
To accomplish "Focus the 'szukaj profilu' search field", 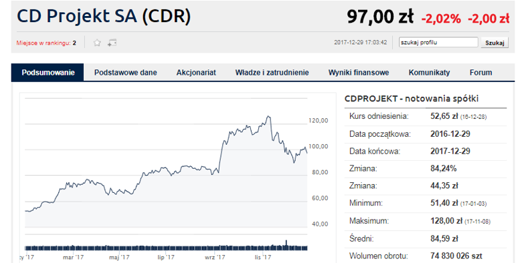I will click(x=438, y=42).
